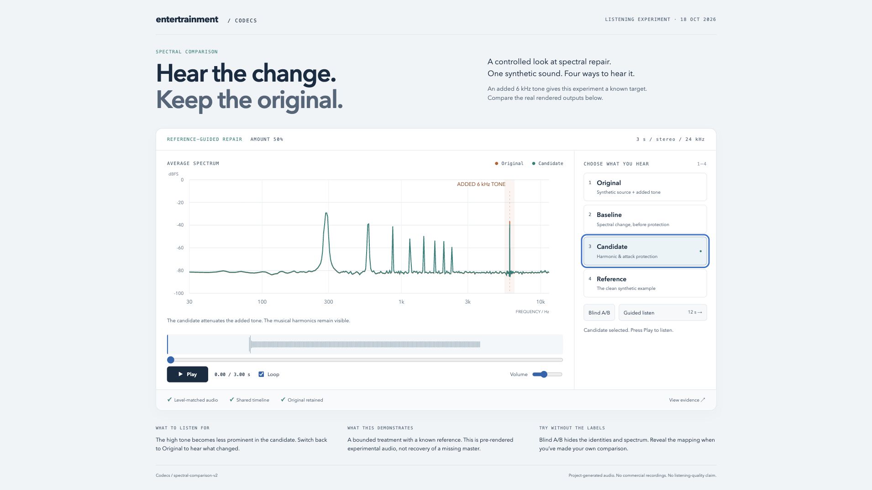Image resolution: width=872 pixels, height=490 pixels.
Task: Click Codecs / spectral-comparison-v2 footer text
Action: (x=187, y=475)
